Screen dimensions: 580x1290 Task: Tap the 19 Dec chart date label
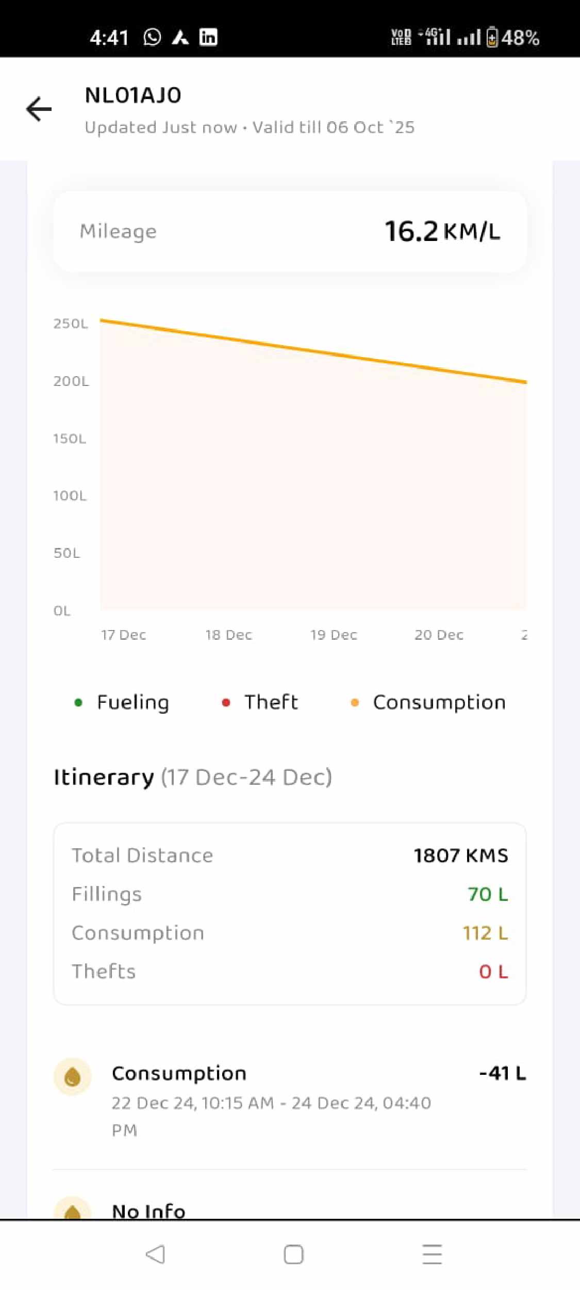coord(334,635)
